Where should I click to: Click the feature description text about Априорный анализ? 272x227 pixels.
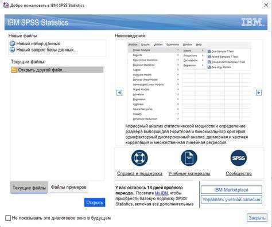[x=186, y=134]
